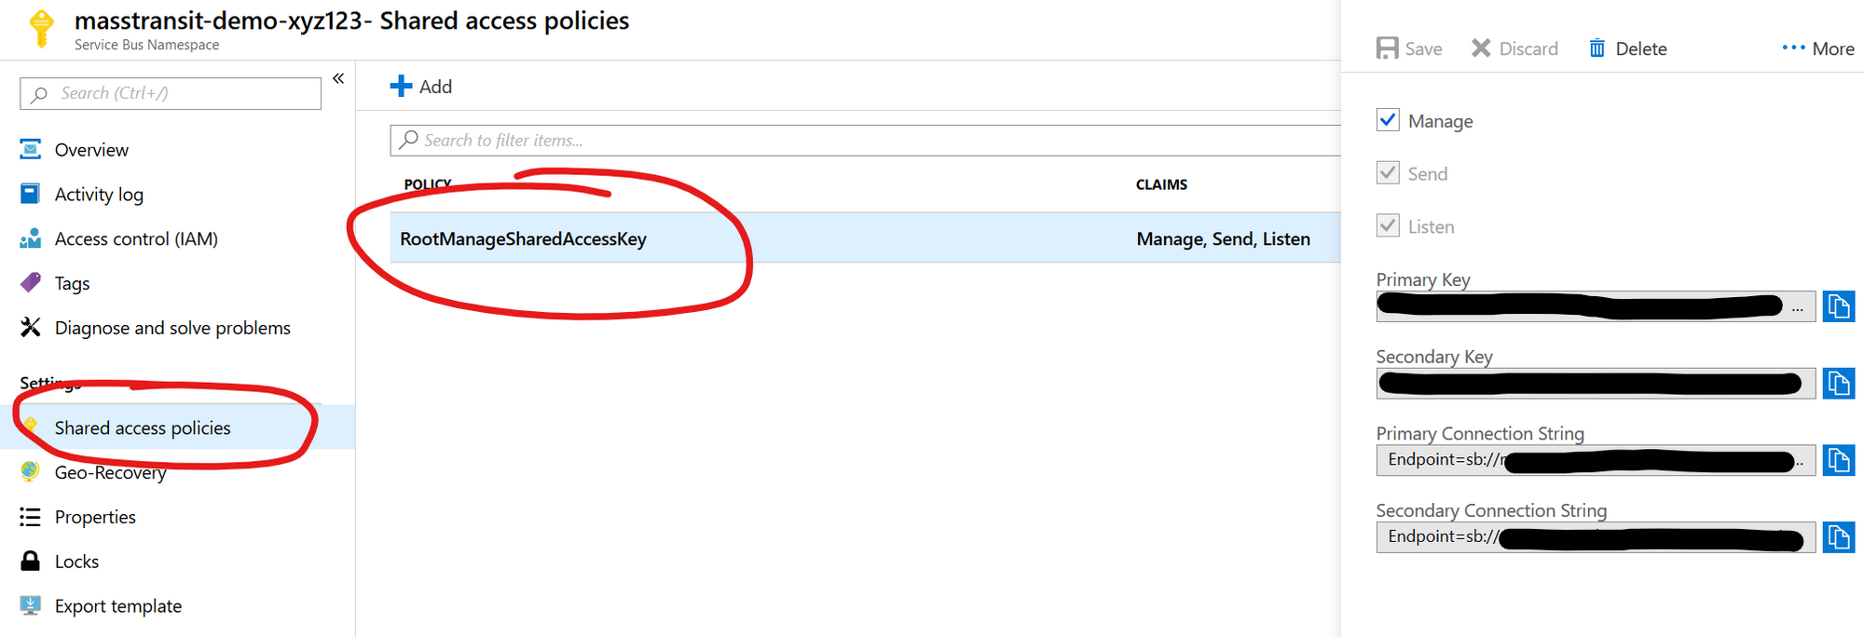Open Diagnose and solve problems
Viewport: 1864px width, 637px height.
click(172, 328)
